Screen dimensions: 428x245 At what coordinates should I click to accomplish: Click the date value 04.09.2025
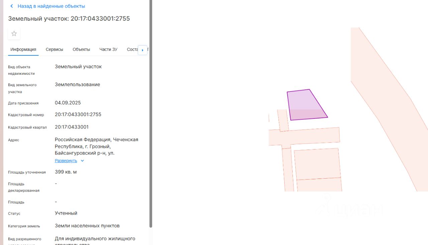click(68, 103)
